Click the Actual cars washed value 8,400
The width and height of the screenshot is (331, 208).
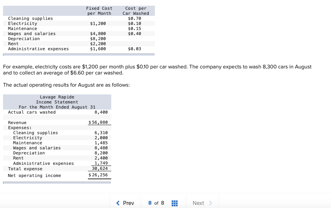coord(101,112)
